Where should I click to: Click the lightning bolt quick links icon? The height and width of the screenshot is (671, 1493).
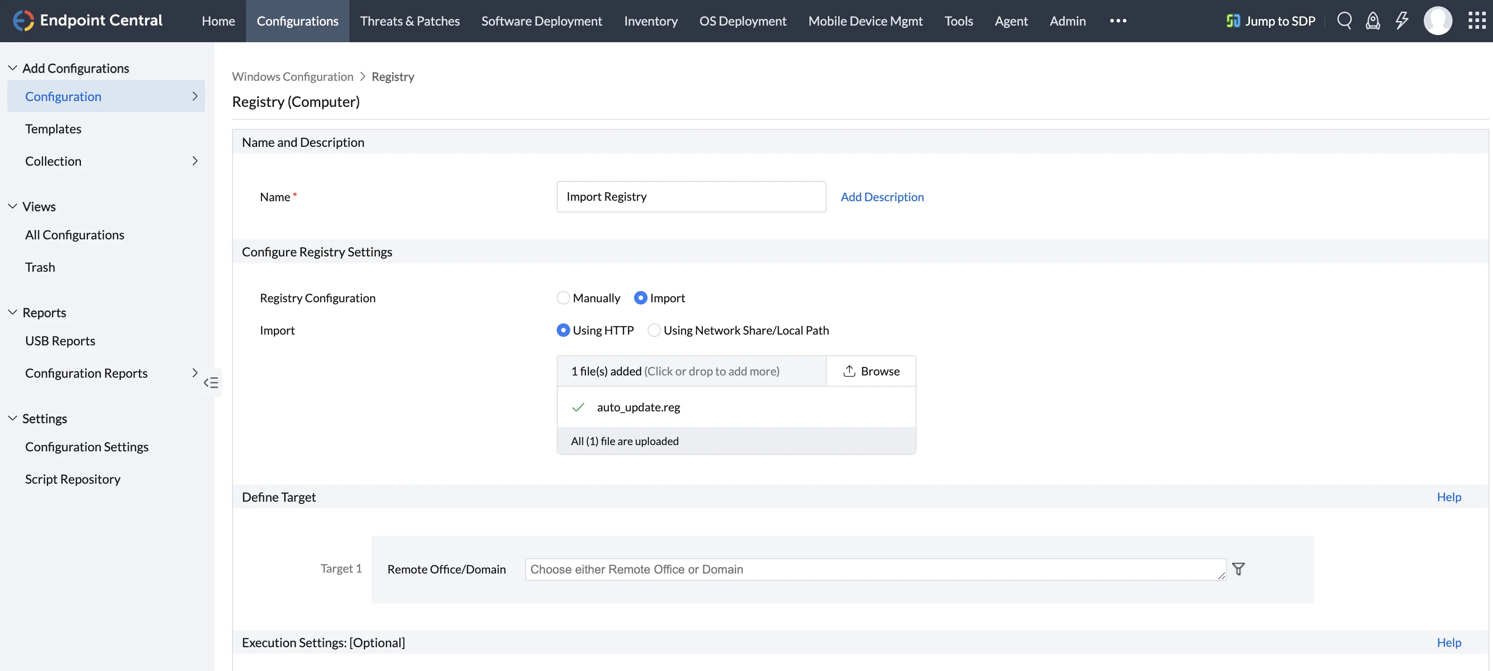(1401, 21)
